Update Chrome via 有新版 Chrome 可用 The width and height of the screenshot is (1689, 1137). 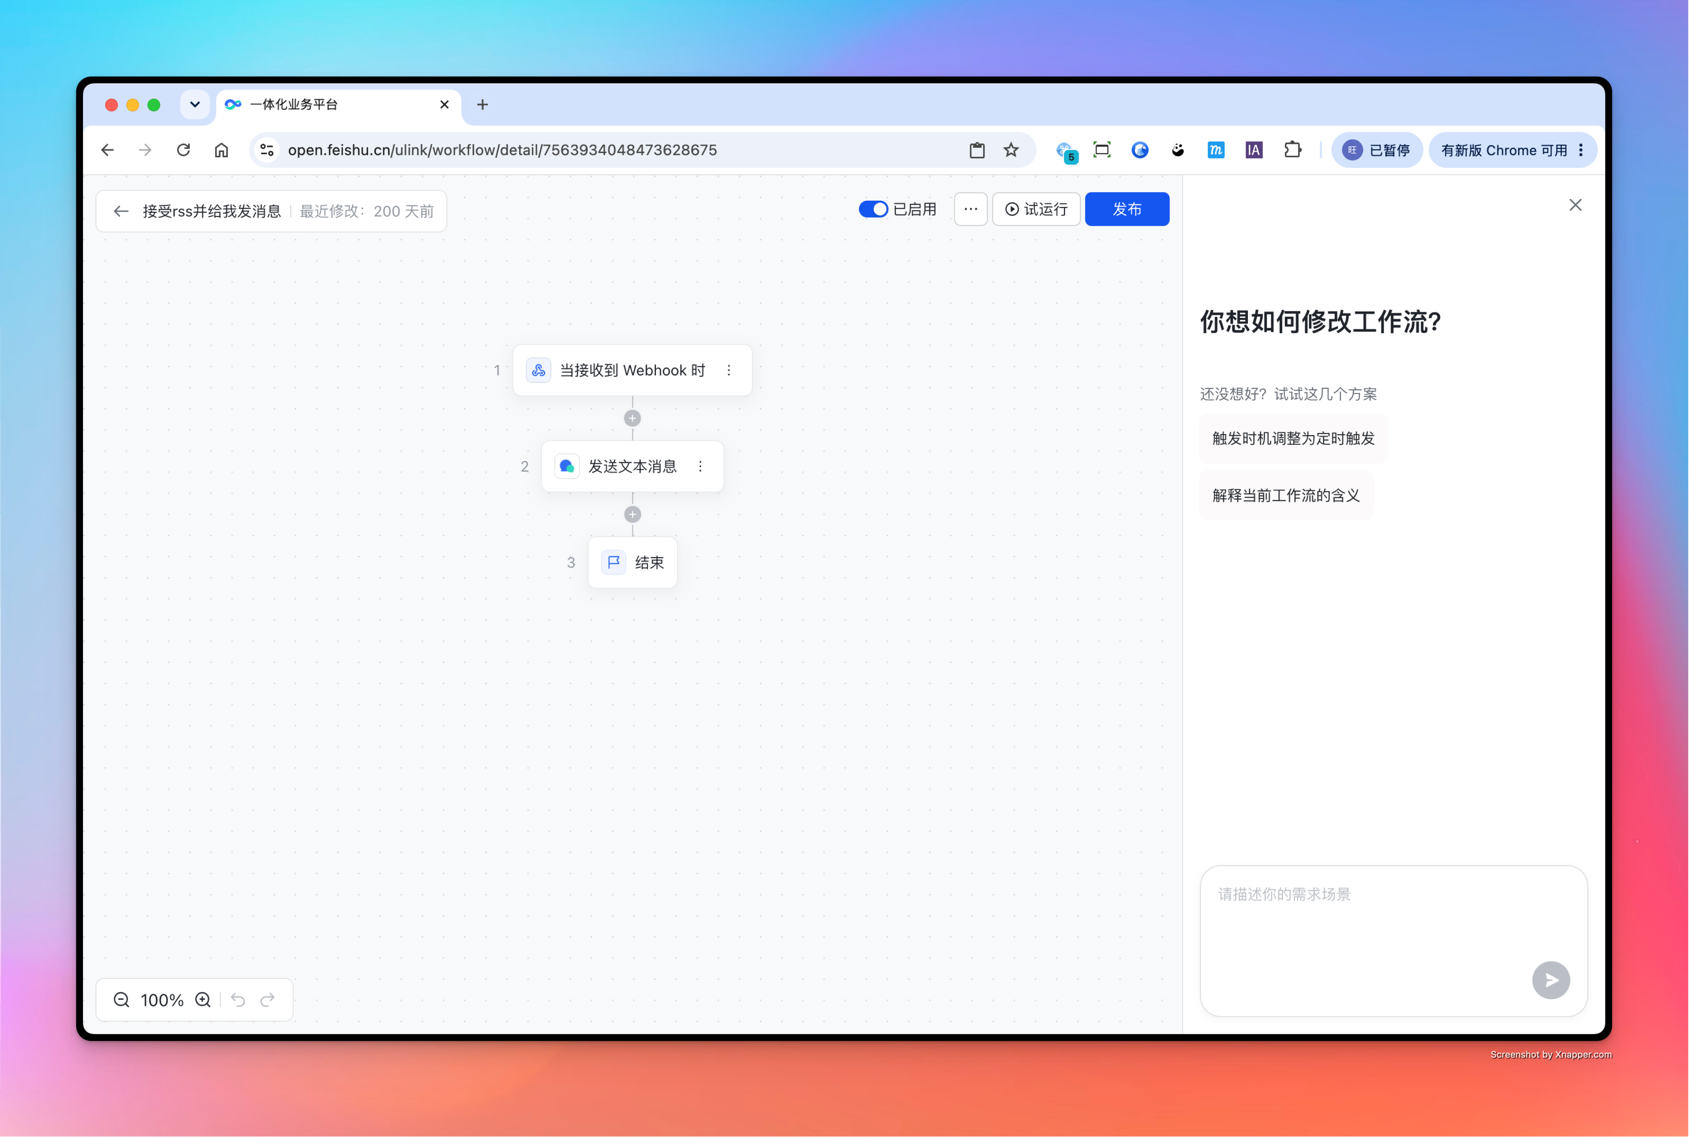coord(1513,150)
